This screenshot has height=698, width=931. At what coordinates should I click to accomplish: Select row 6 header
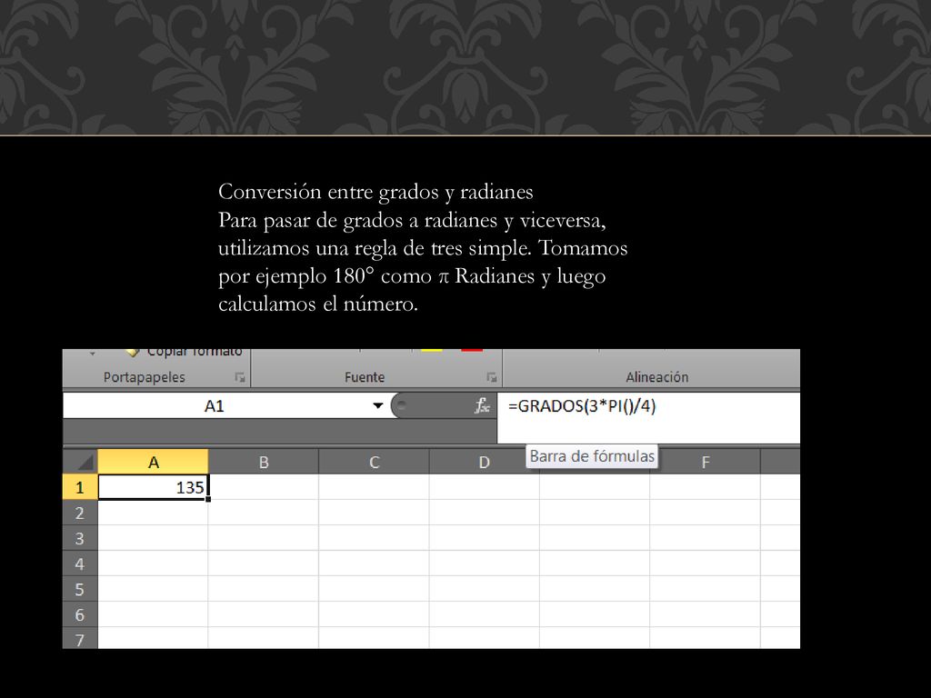(x=80, y=615)
